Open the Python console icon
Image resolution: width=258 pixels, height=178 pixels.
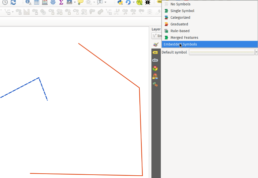coord(120,2)
